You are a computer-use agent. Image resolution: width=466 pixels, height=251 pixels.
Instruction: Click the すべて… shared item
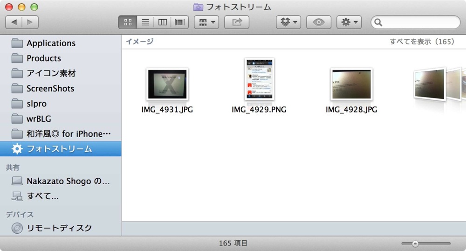(x=61, y=196)
